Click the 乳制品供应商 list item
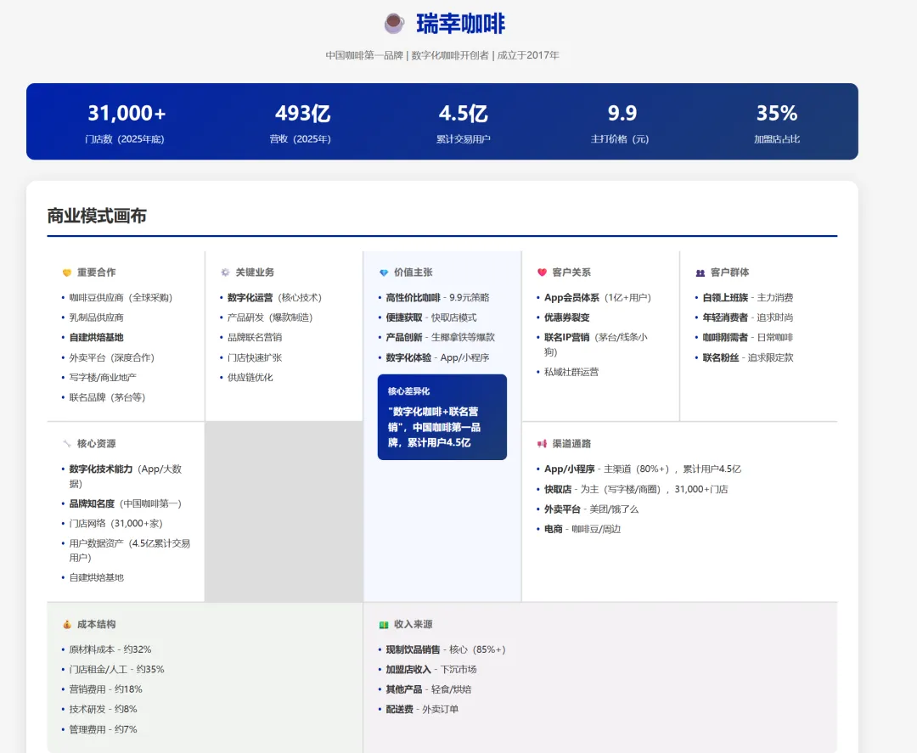This screenshot has height=753, width=917. point(97,317)
